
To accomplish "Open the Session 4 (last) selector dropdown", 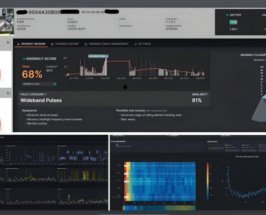I will pyautogui.click(x=39, y=84).
